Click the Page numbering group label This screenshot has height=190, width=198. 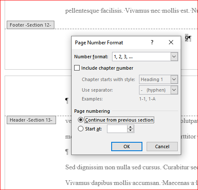(x=92, y=111)
